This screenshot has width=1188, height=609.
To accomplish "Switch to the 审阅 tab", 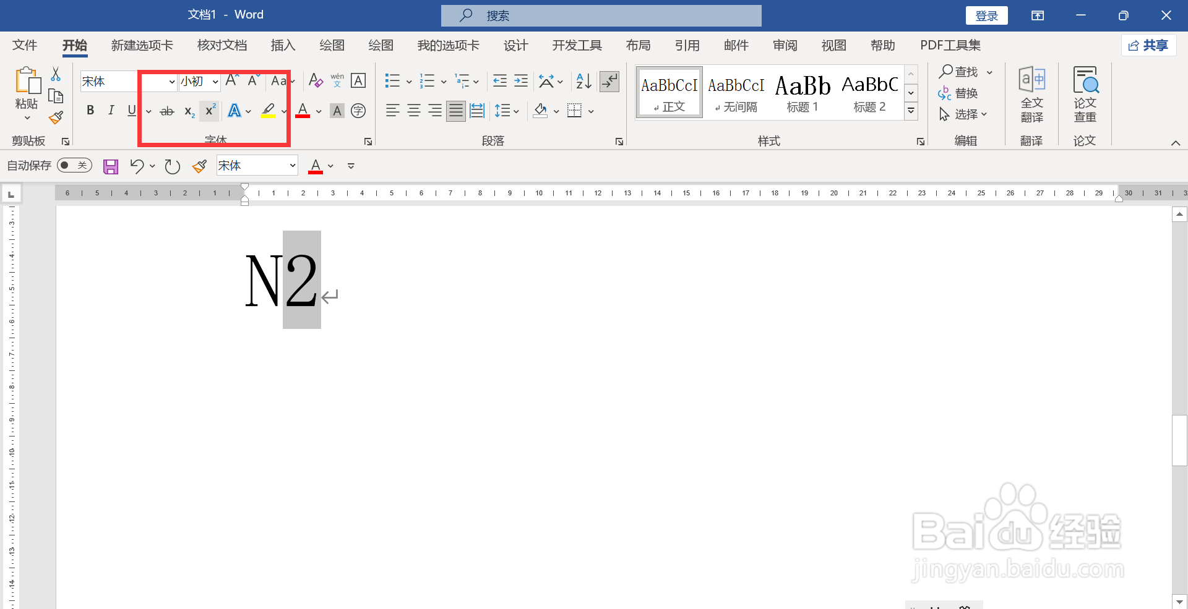I will click(785, 45).
